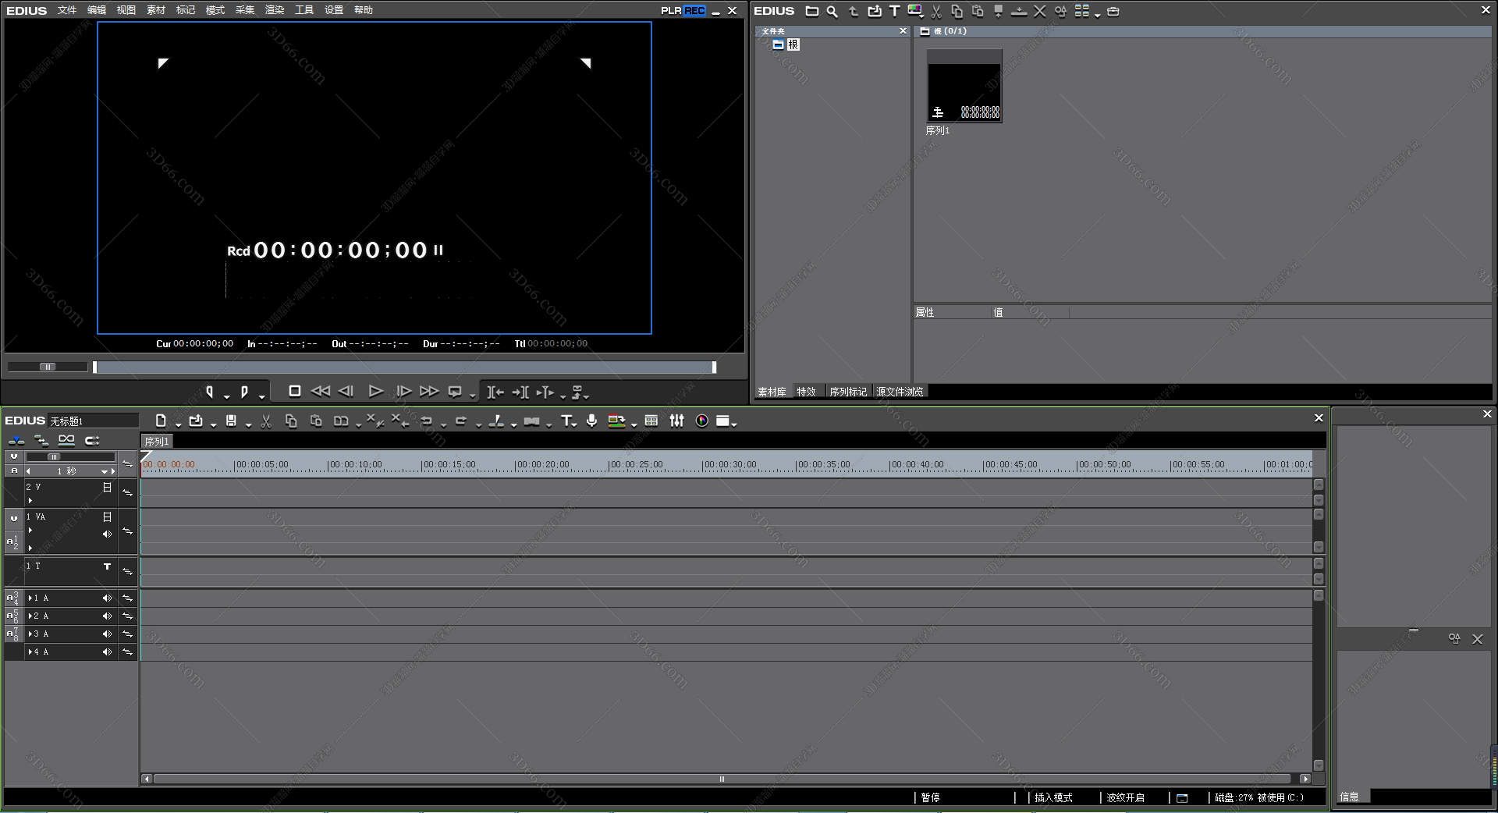Expand the 3 A audio track
Viewport: 1498px width, 813px height.
coord(30,634)
